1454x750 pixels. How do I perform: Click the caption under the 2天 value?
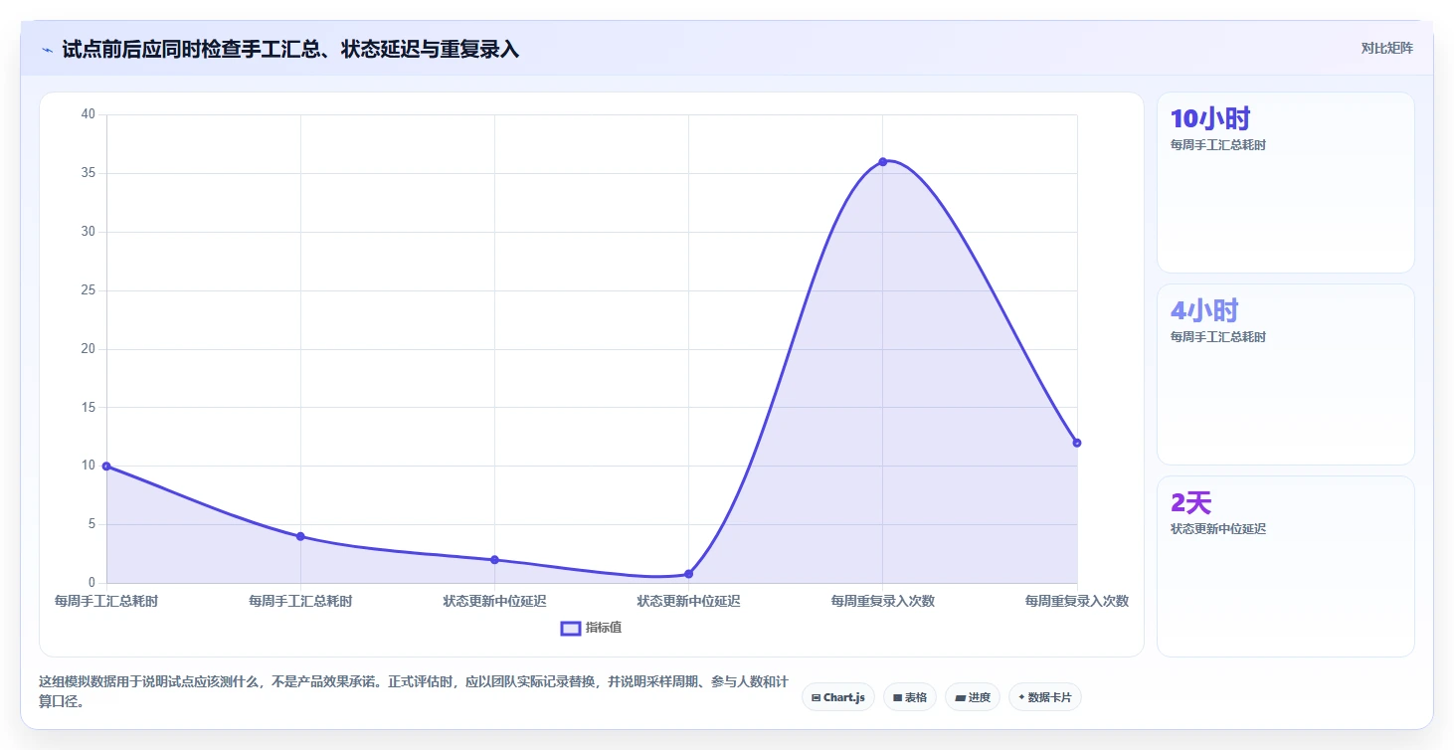(x=1218, y=529)
